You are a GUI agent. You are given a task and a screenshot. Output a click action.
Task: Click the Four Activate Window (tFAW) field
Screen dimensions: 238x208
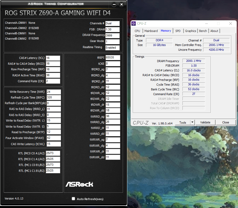click(x=54, y=138)
